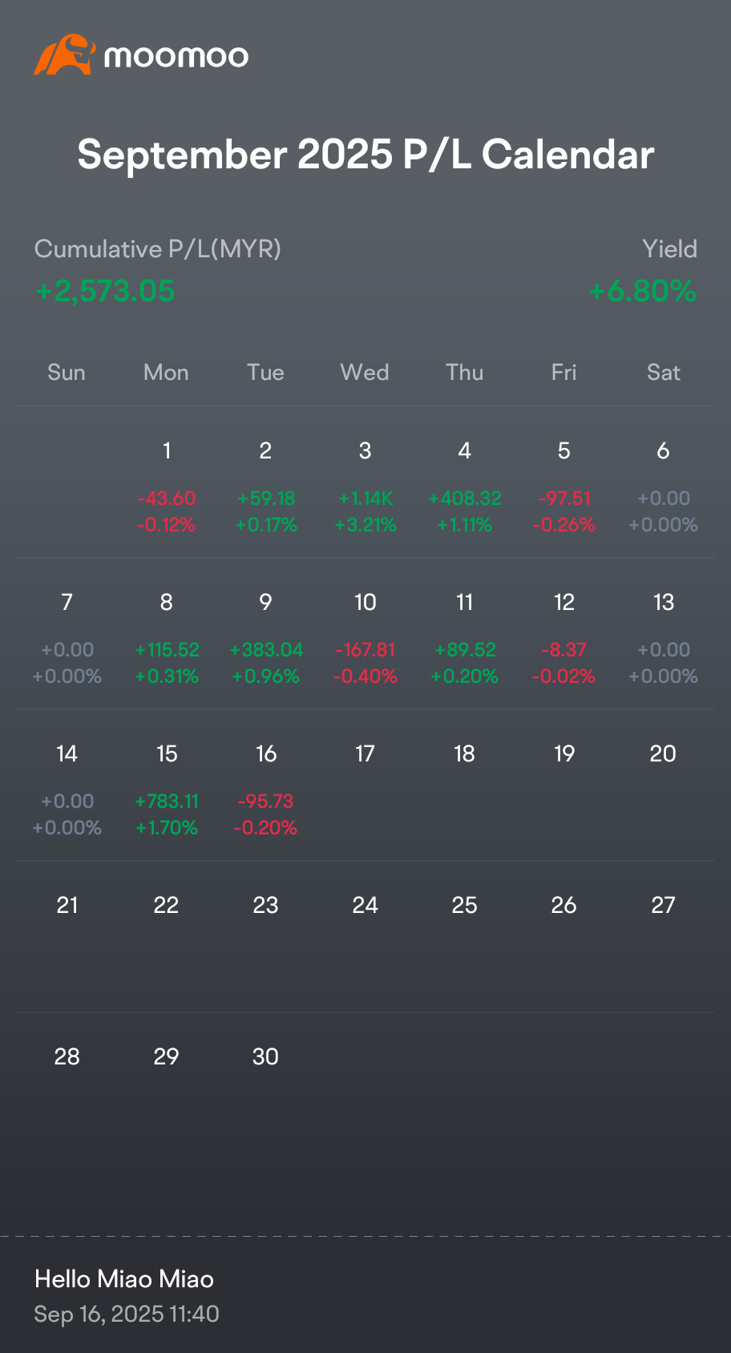Click the Hello Miao Miao username
The width and height of the screenshot is (731, 1353).
[x=124, y=1278]
